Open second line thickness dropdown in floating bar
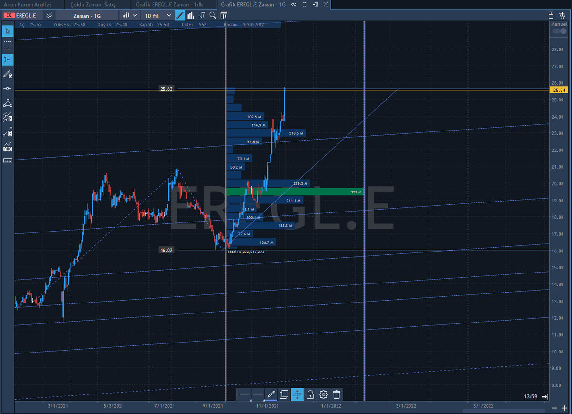Viewport: 572px width, 414px height. pos(258,394)
